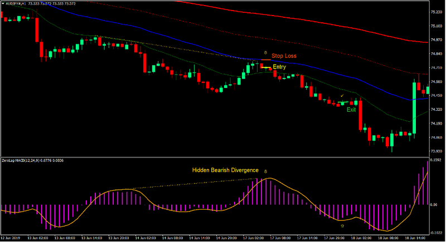Screen dimensions: 446x242
Task: Click the Stop Loss text label
Action: [284, 56]
